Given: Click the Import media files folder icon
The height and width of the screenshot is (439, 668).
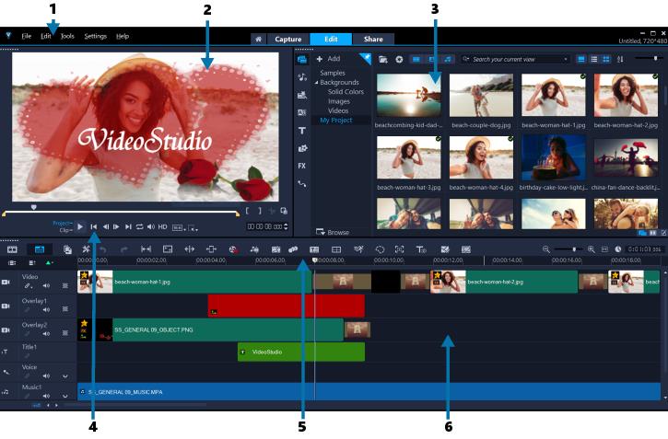Looking at the screenshot, I should (x=382, y=60).
